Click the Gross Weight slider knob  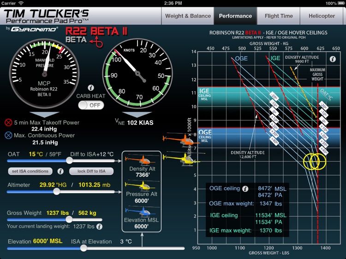(69, 219)
